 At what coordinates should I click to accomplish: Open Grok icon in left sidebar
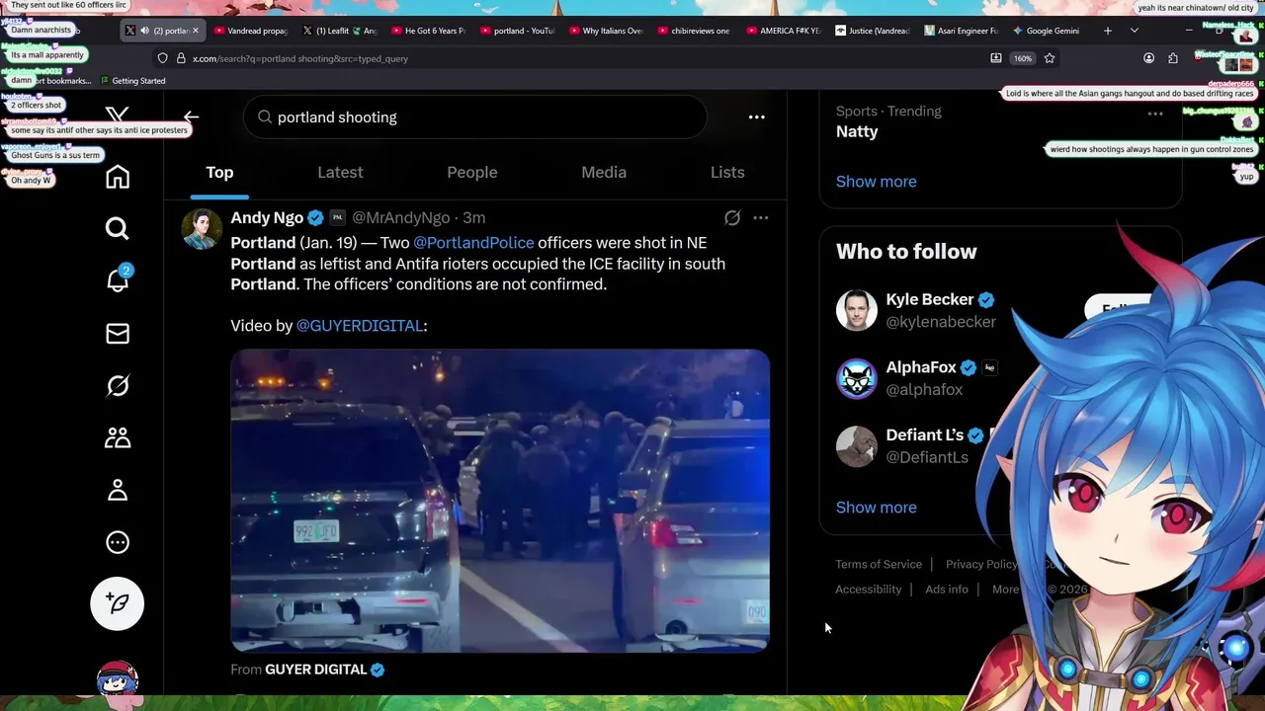(x=118, y=385)
